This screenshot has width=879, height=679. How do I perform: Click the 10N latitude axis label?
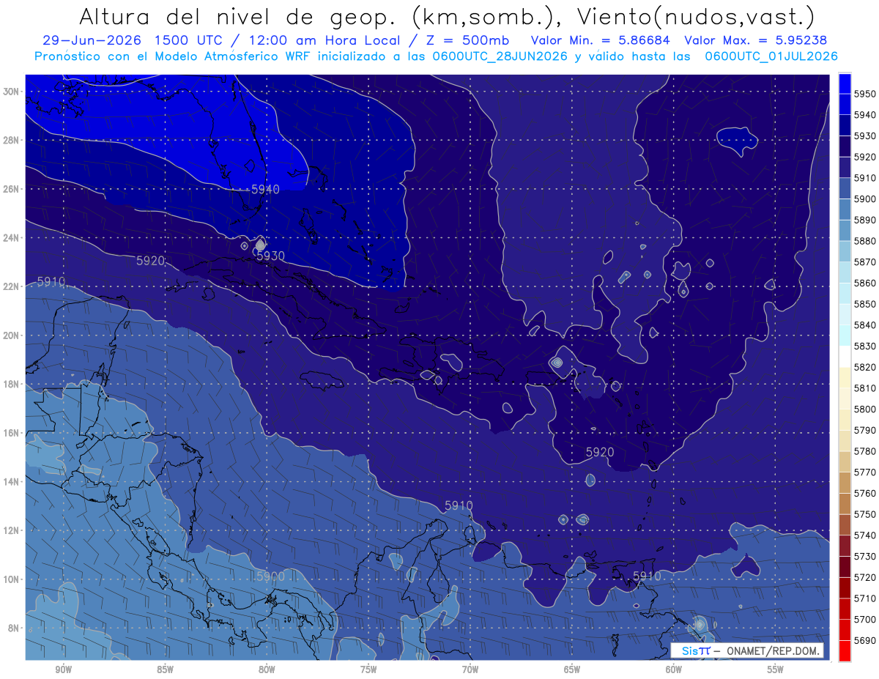click(x=11, y=579)
